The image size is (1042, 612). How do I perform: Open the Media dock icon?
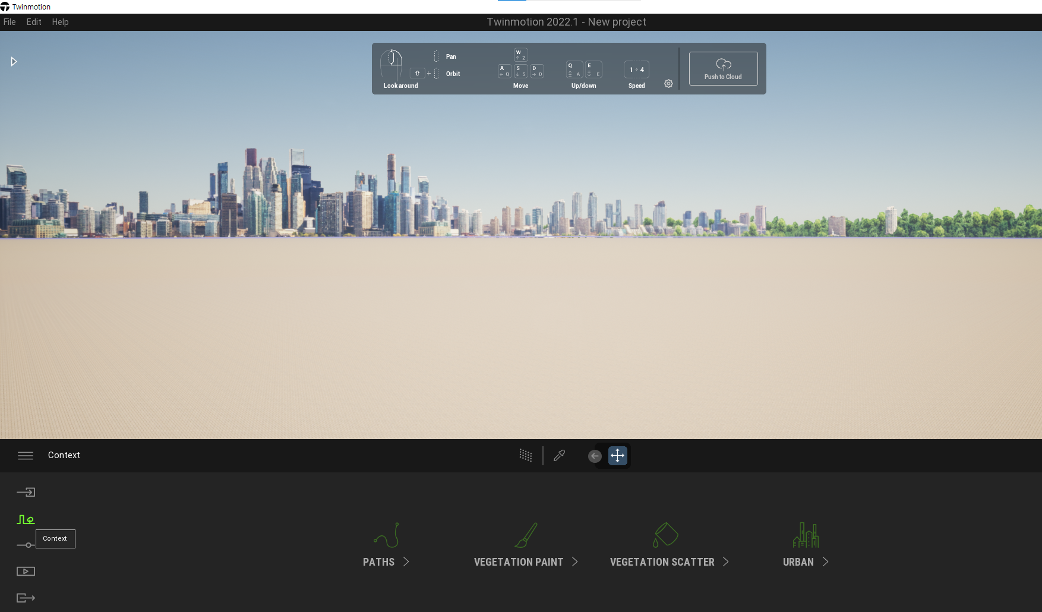(x=26, y=572)
